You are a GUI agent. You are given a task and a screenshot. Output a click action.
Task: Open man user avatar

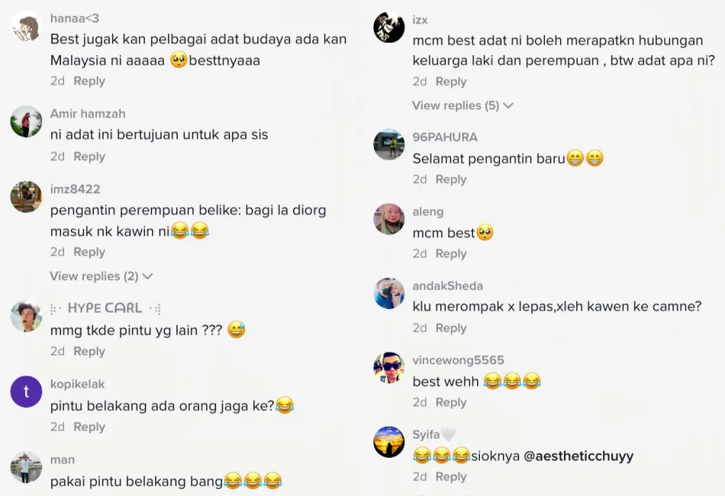[26, 467]
